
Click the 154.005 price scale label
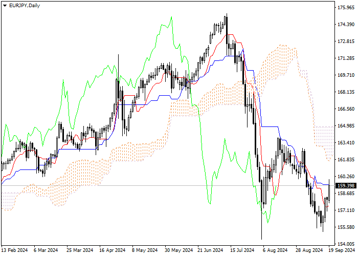coord(346,244)
